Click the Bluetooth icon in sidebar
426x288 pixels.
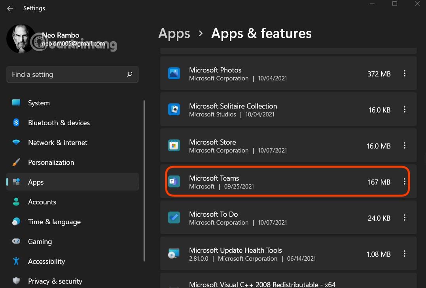pos(16,122)
